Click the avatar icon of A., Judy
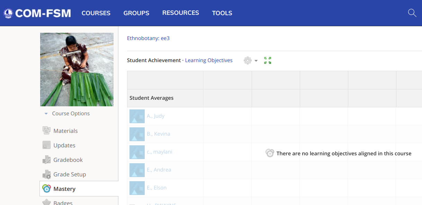422x205 pixels. tap(137, 116)
